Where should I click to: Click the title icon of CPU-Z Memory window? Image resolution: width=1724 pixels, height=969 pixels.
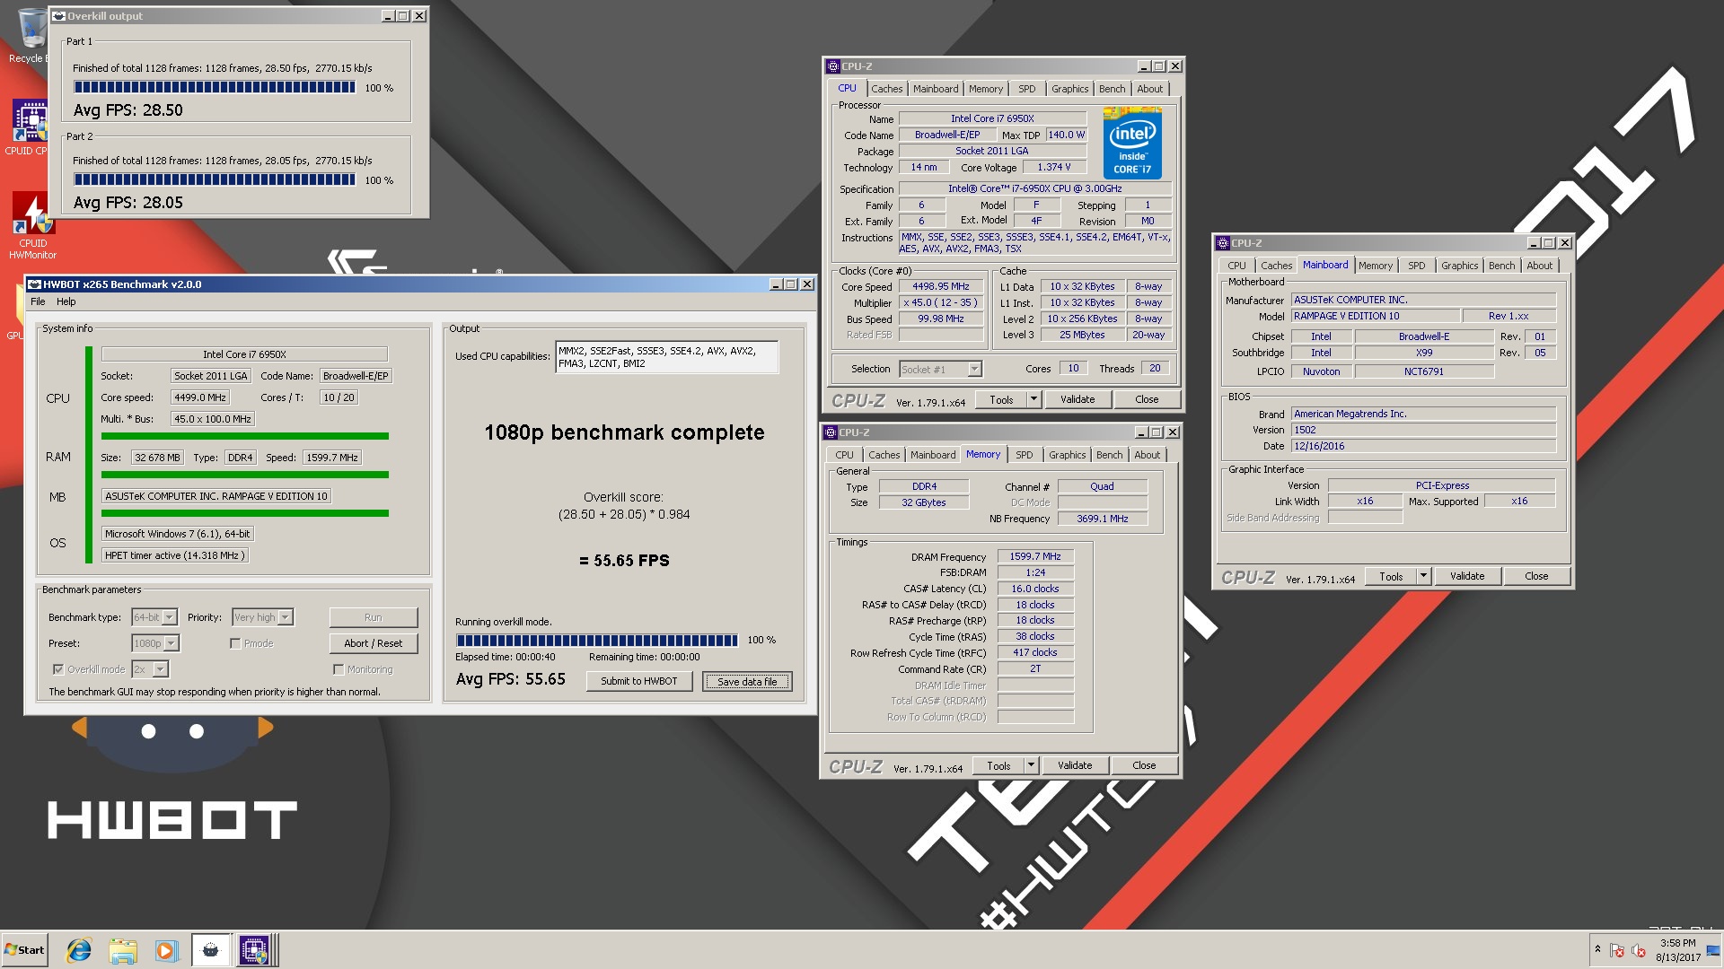(x=831, y=432)
